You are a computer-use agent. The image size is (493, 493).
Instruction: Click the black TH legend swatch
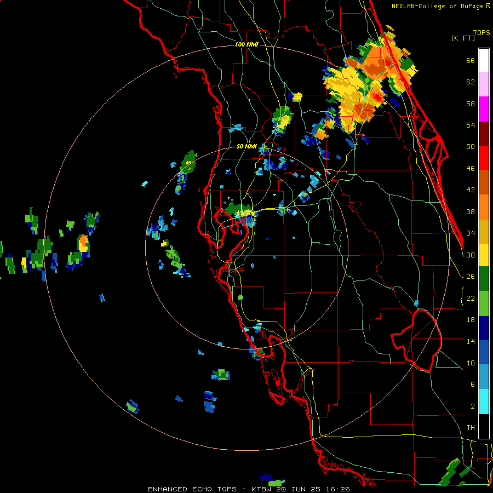484,426
